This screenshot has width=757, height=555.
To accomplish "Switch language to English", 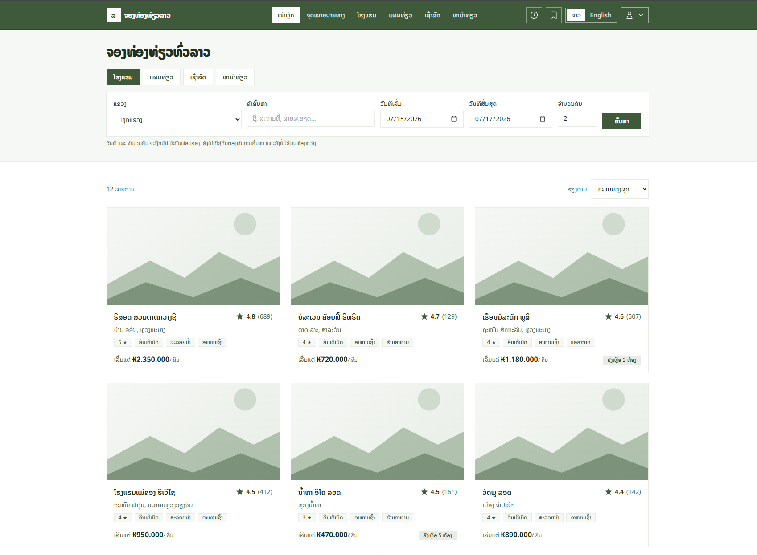I will coord(601,15).
